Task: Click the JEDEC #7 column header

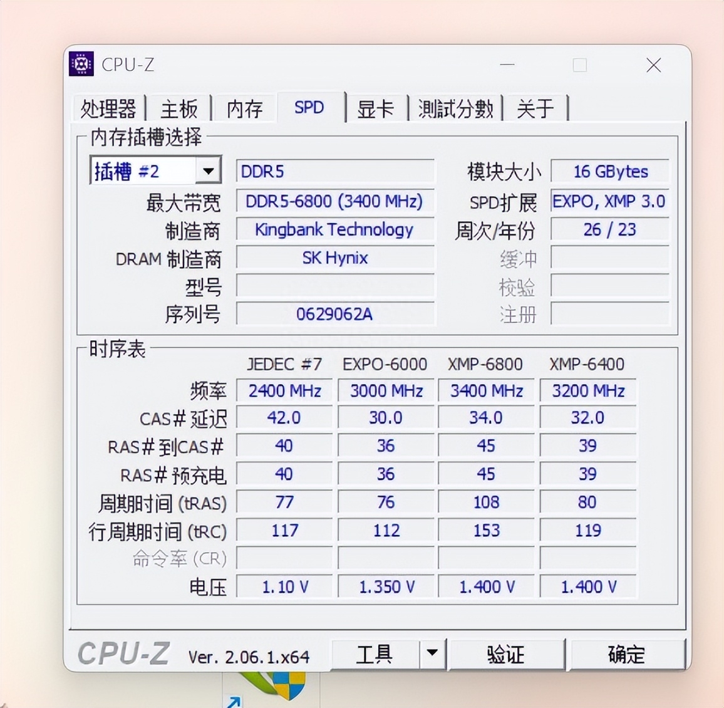Action: (x=284, y=365)
